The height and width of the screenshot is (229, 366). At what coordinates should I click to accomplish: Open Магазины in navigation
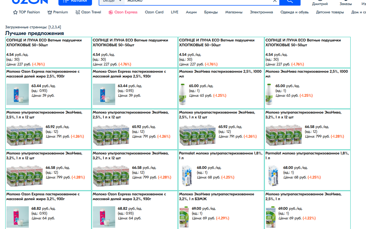[234, 12]
